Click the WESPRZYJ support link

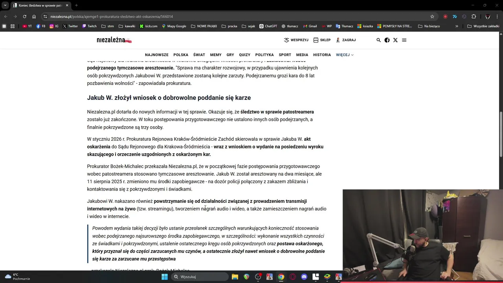296,40
